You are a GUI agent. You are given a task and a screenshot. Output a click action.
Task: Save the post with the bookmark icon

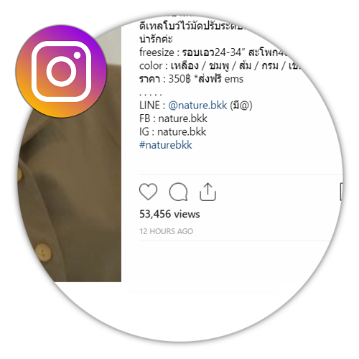coord(342,192)
